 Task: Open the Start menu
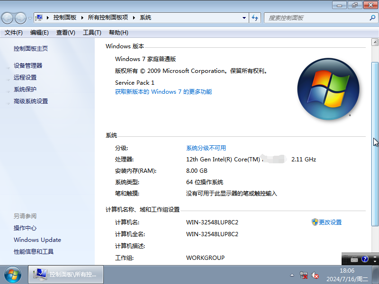(11, 275)
